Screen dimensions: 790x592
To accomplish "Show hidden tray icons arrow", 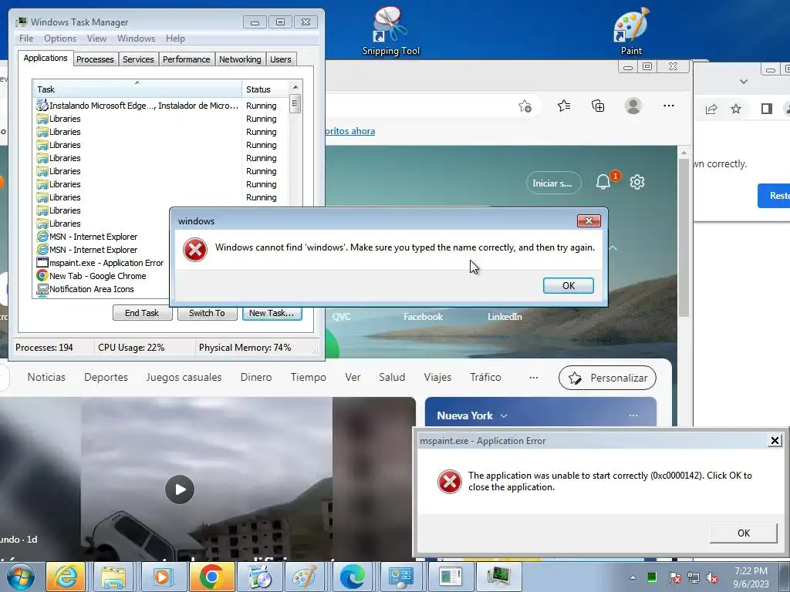I will (x=633, y=577).
